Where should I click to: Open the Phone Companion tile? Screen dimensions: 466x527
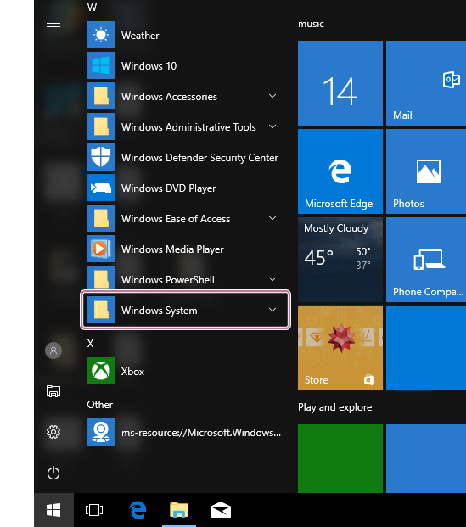click(x=426, y=260)
